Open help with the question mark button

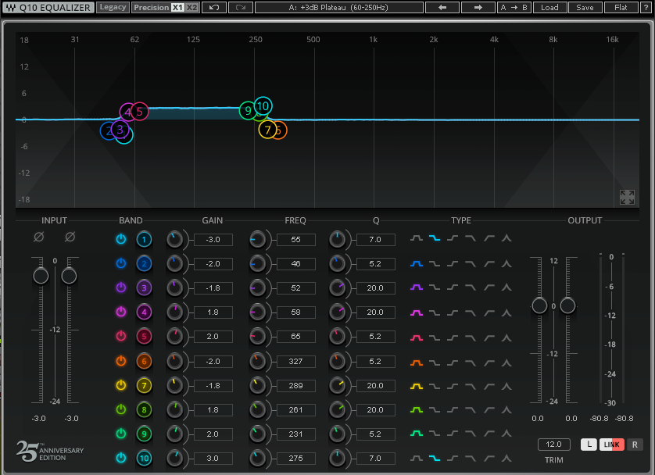click(646, 8)
